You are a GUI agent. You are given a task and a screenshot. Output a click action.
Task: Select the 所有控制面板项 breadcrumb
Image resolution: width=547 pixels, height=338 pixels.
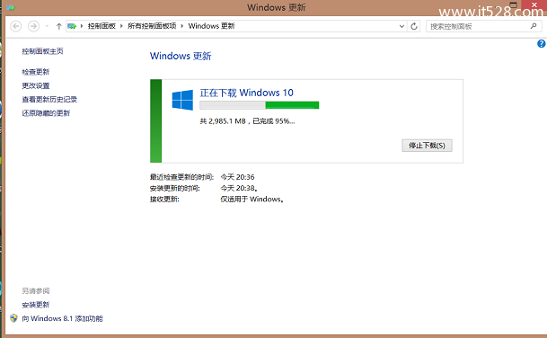(152, 26)
